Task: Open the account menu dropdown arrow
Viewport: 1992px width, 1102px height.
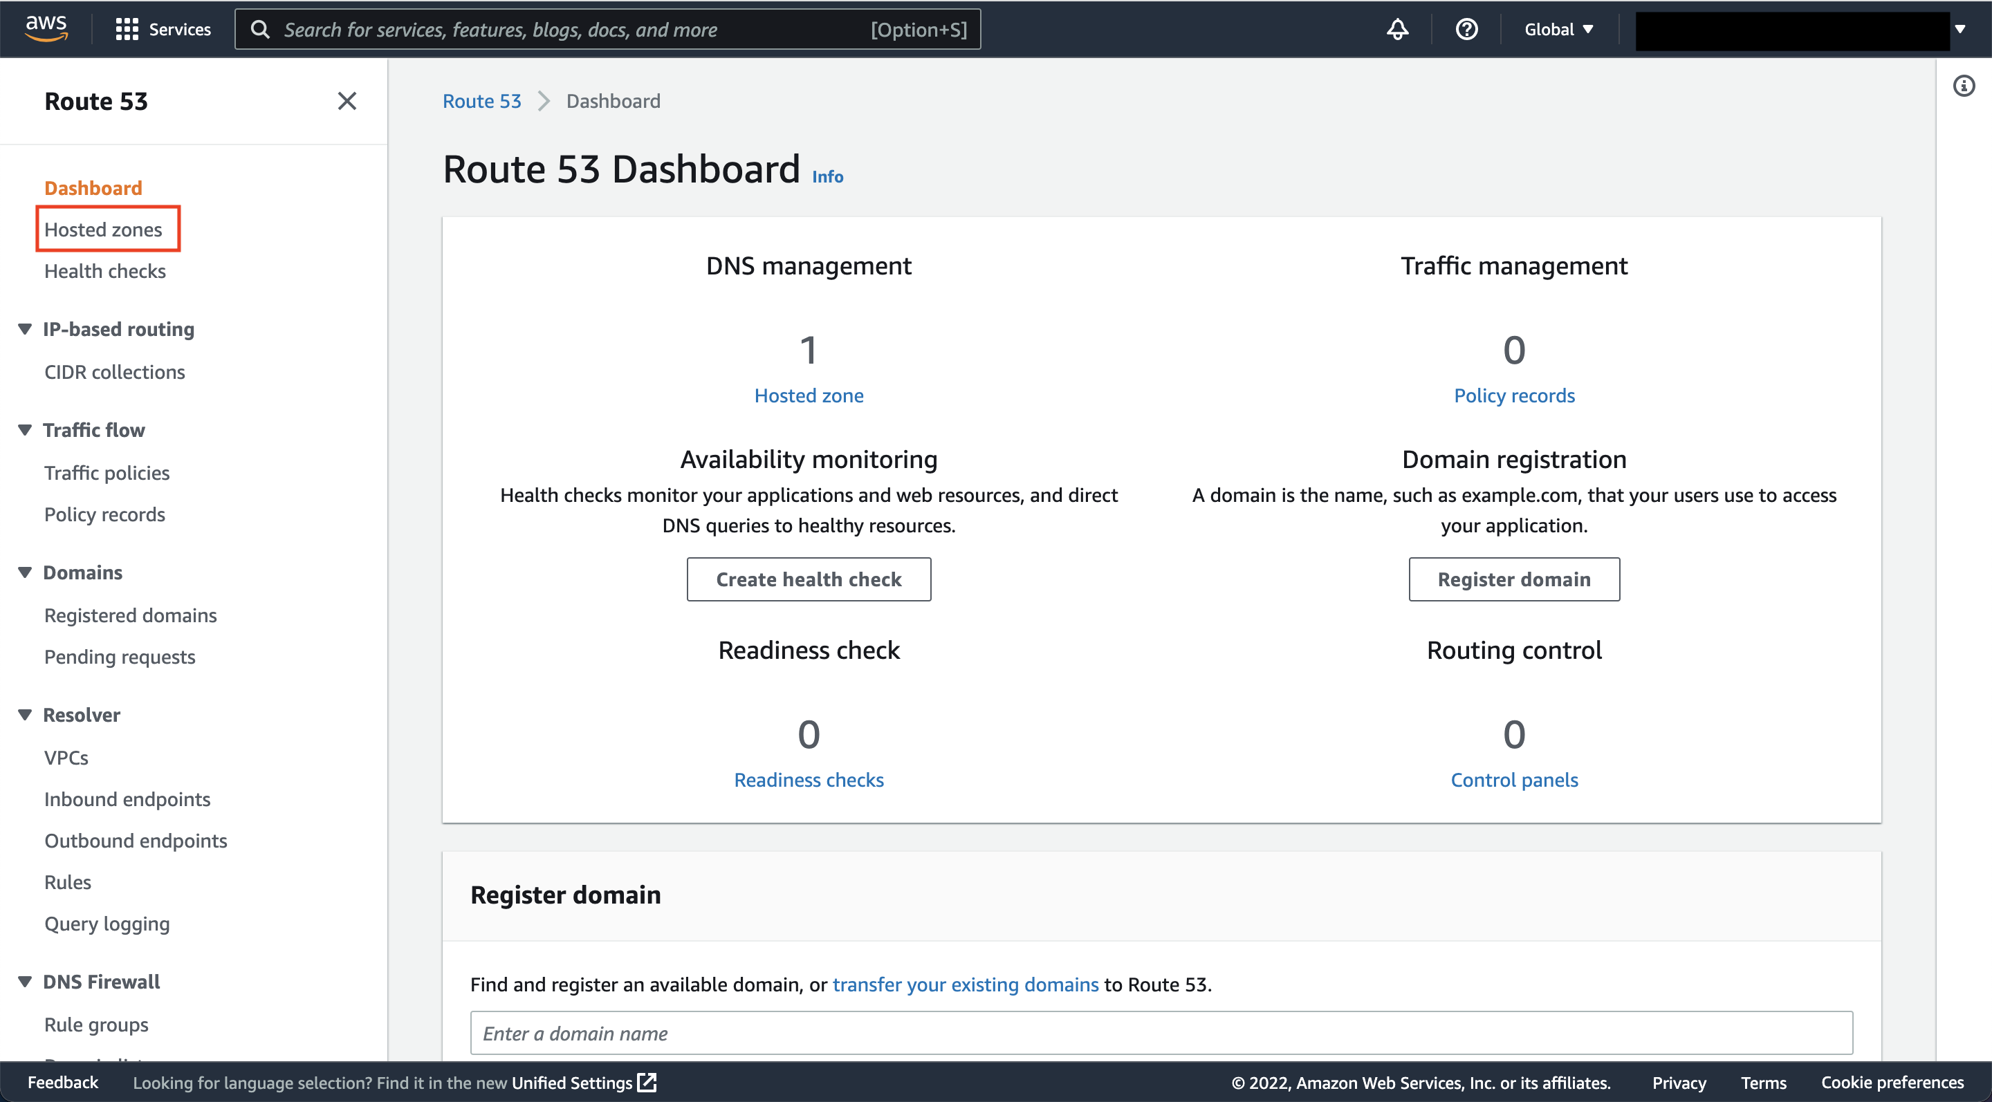Action: point(1960,29)
